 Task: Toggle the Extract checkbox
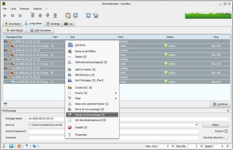(x=226, y=131)
